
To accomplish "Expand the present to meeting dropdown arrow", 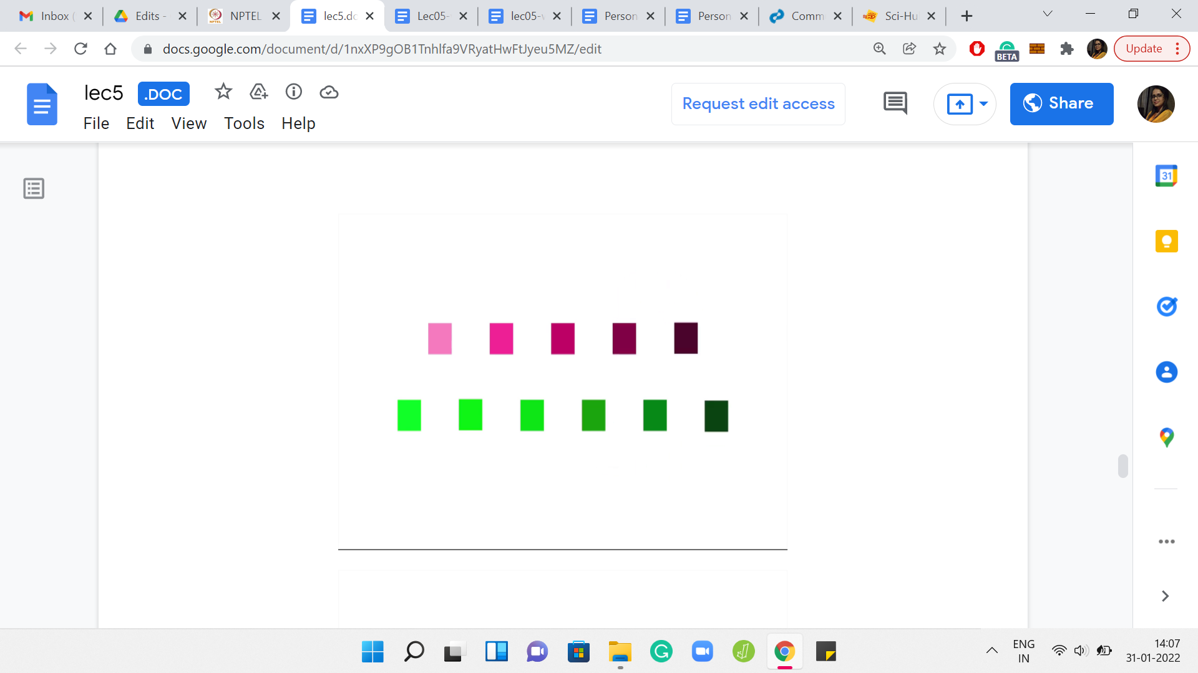I will tap(983, 103).
